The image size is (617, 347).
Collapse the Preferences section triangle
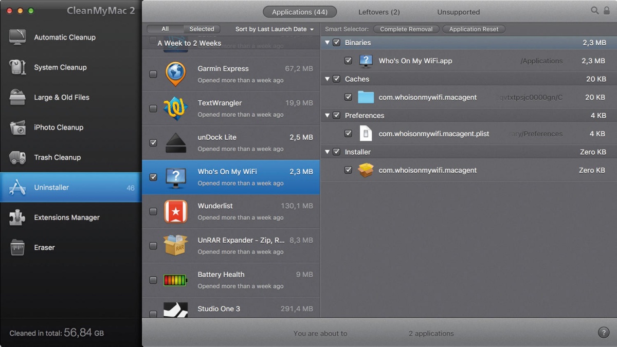(327, 116)
